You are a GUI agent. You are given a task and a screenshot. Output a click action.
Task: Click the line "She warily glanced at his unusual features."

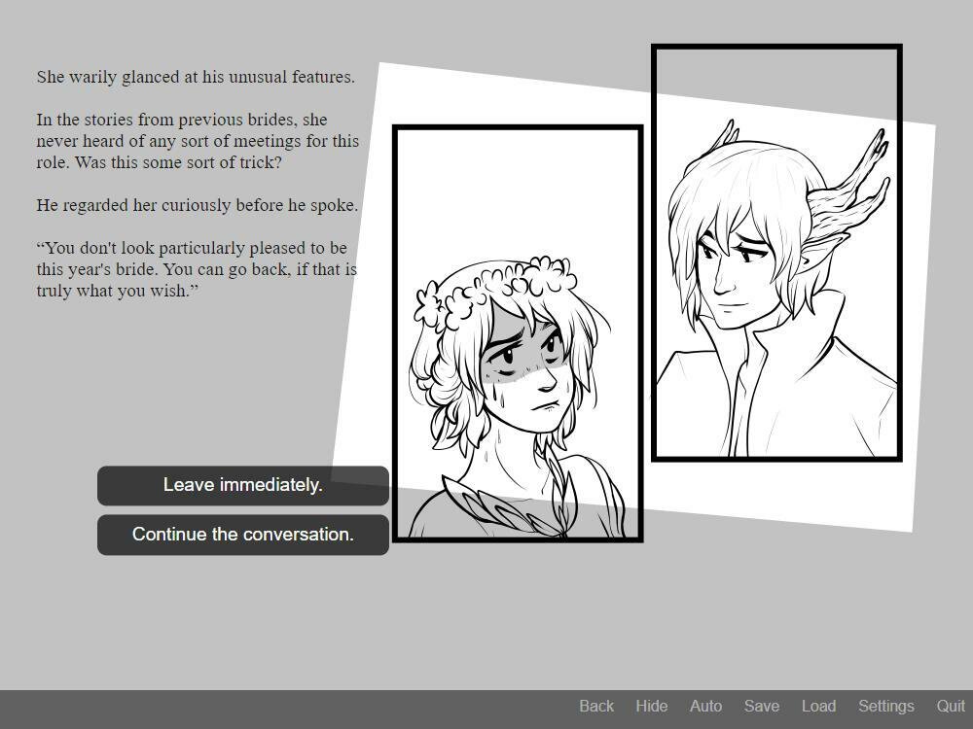point(196,77)
